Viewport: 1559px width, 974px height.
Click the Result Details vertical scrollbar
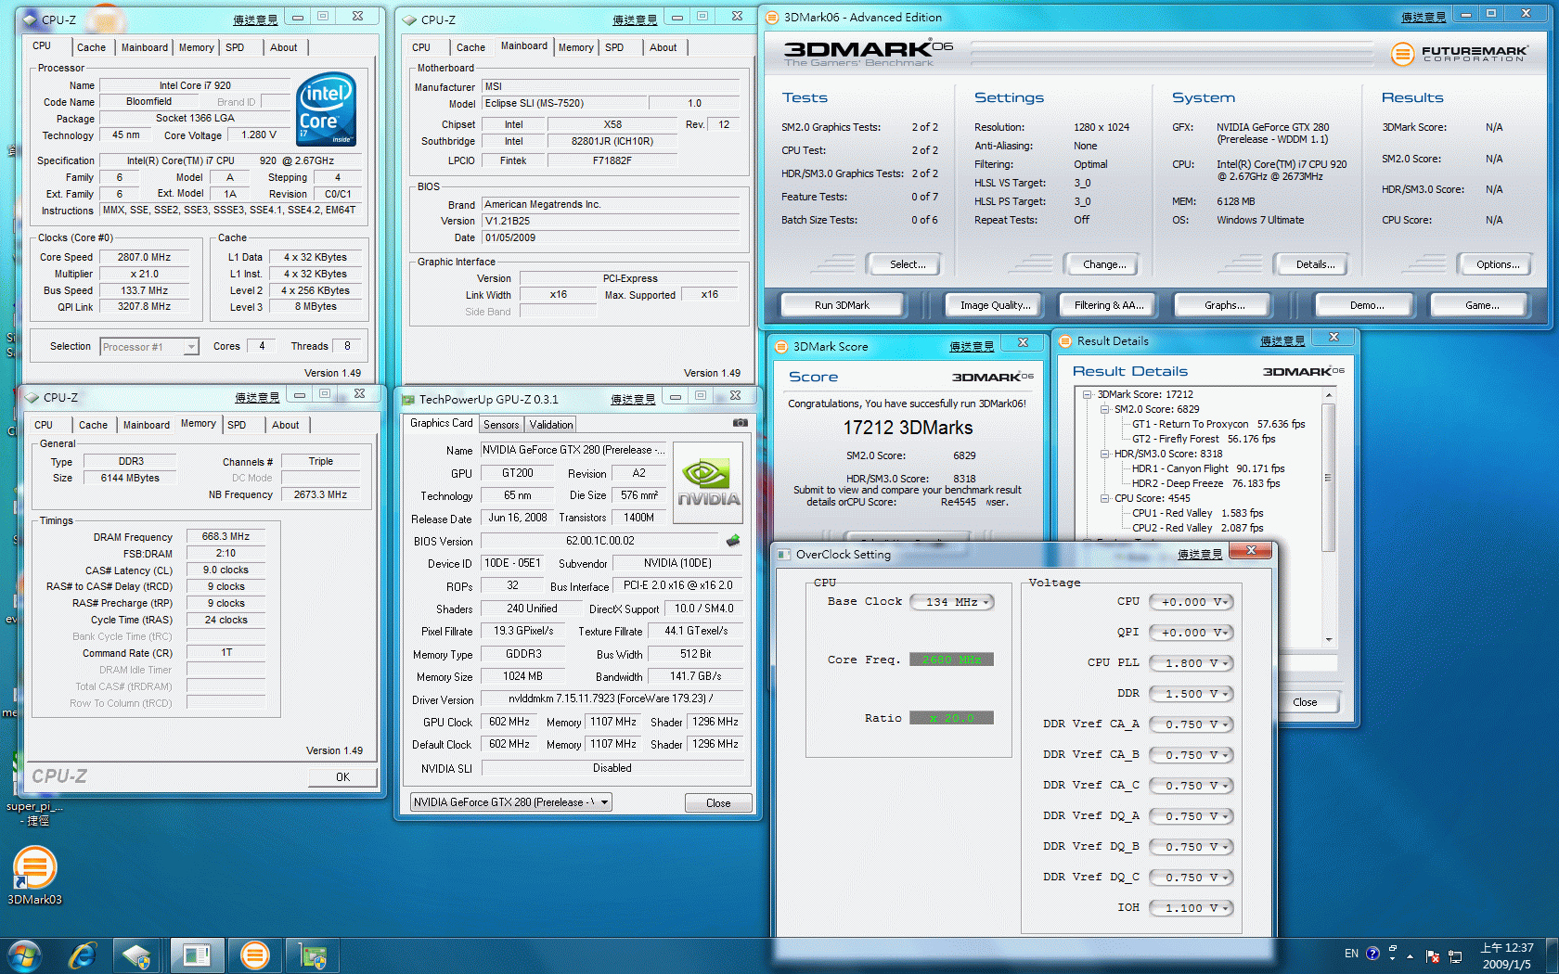pyautogui.click(x=1329, y=478)
